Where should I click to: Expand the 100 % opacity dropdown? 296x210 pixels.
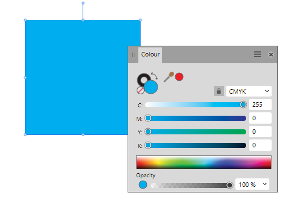point(252,184)
